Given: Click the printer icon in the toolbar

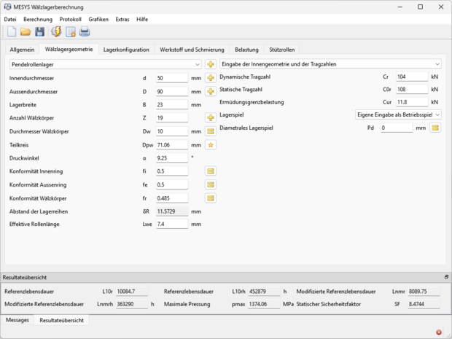Looking at the screenshot, I should tap(85, 31).
